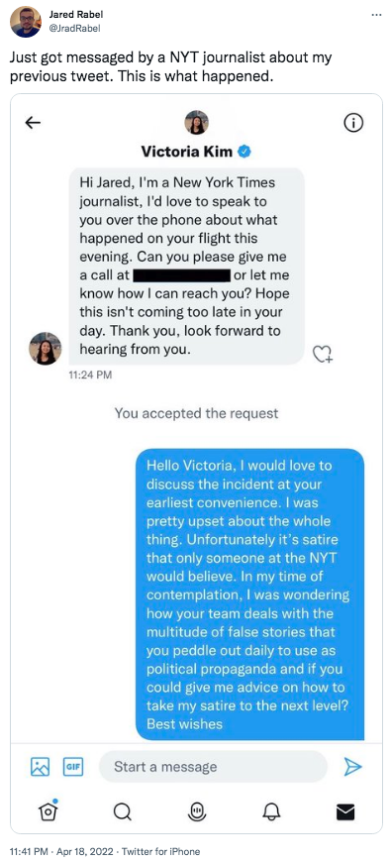The width and height of the screenshot is (390, 862).
Task: Click the Twitter for iPhone source label
Action: pyautogui.click(x=160, y=851)
